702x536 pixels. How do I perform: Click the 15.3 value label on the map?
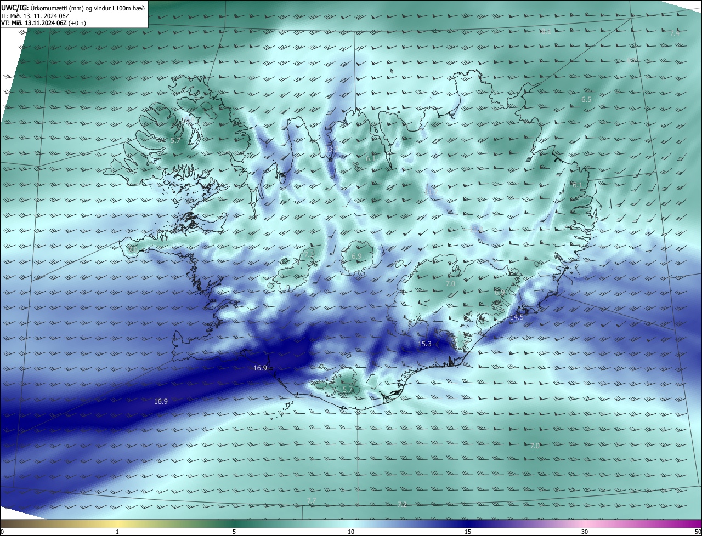(x=424, y=344)
